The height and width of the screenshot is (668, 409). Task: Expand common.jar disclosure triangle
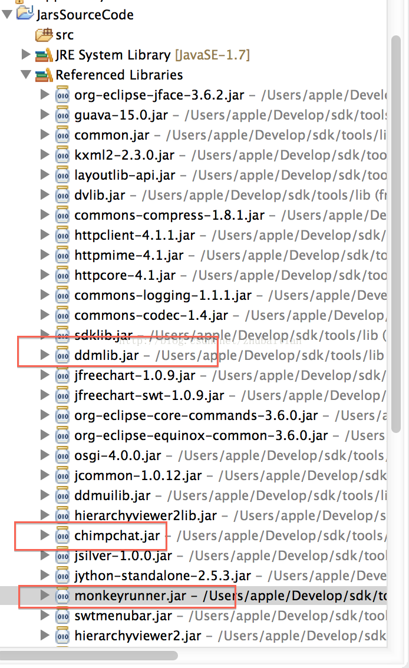tap(45, 134)
